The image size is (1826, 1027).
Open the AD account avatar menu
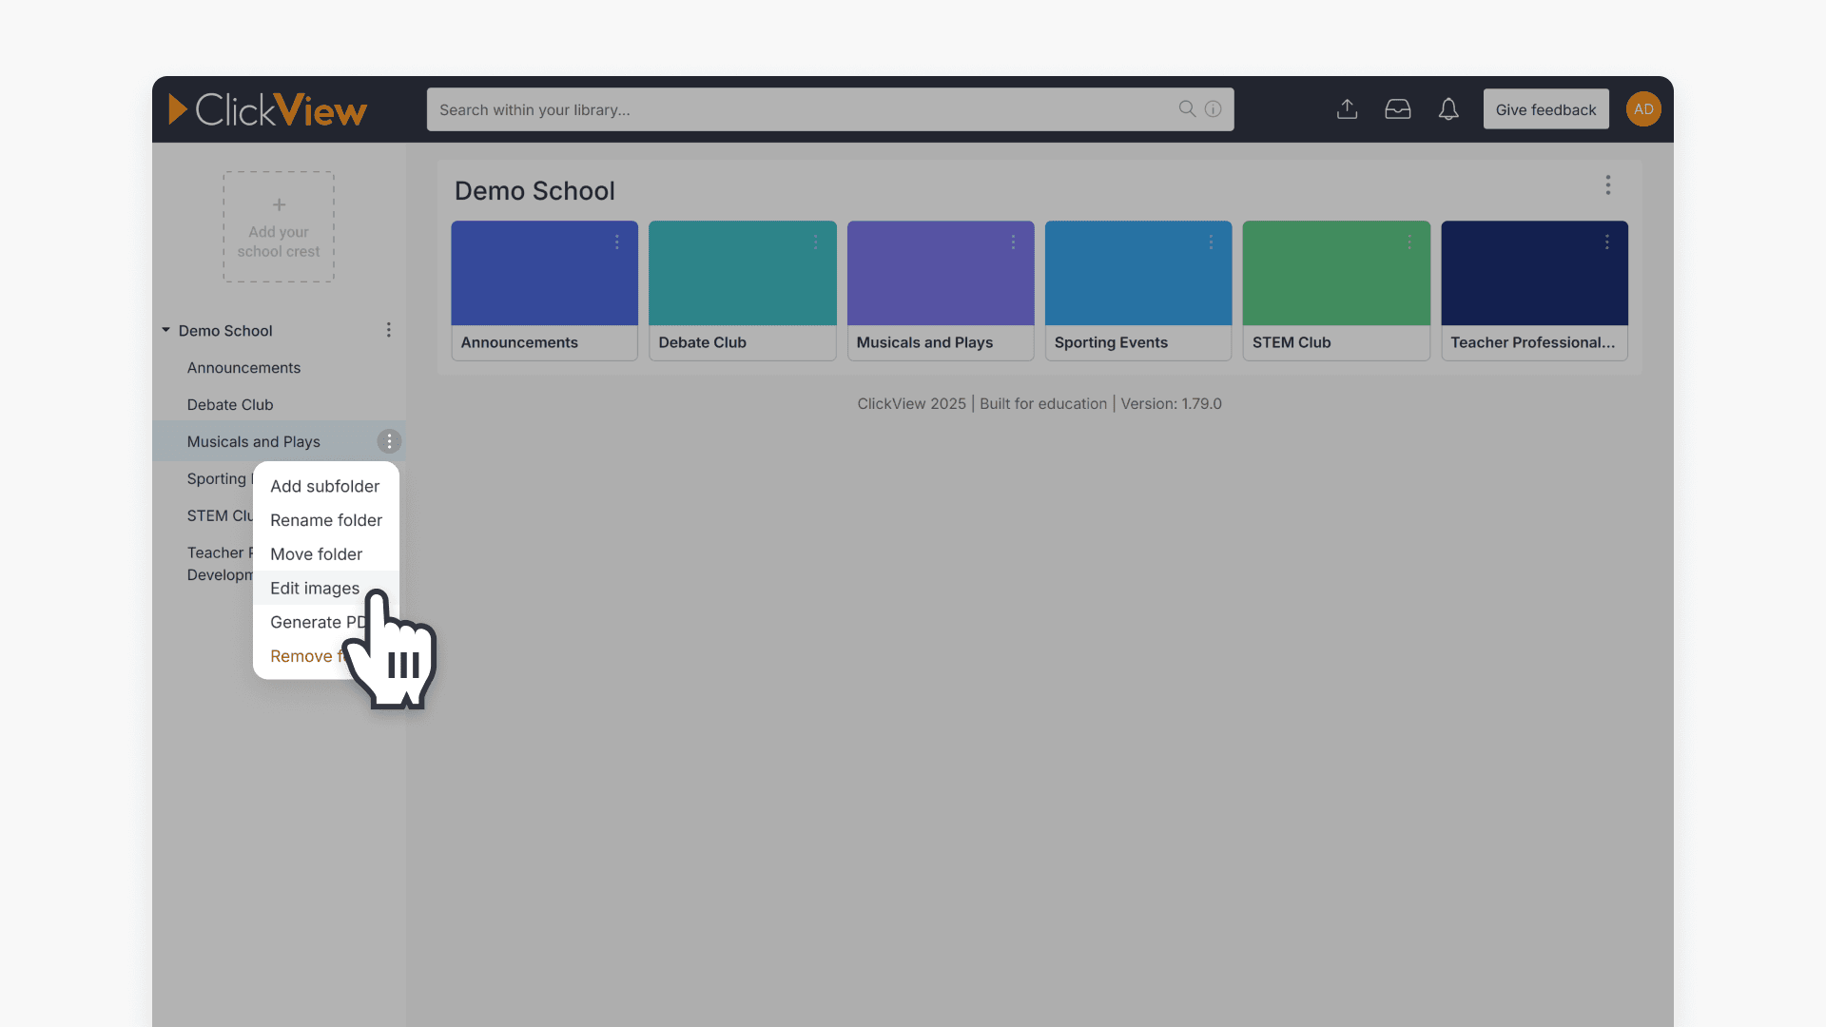[1643, 109]
